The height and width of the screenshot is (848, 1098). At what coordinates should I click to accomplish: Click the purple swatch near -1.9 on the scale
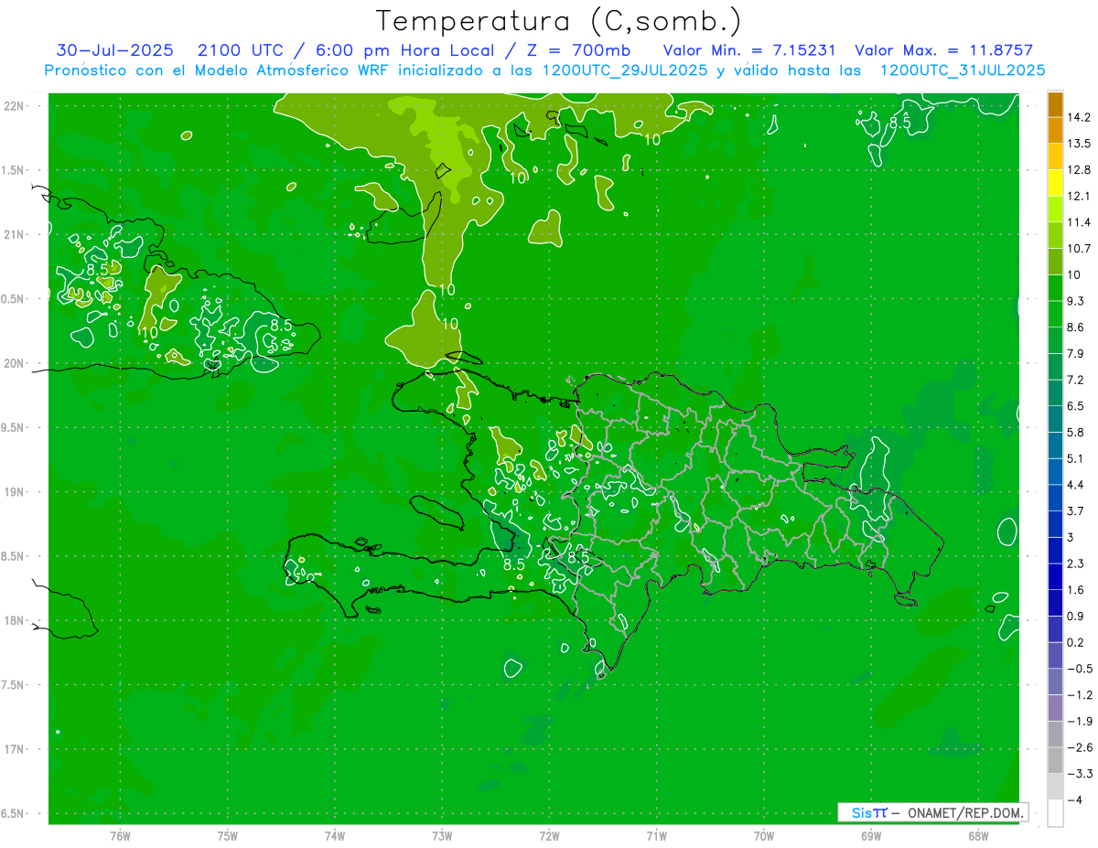click(x=1055, y=708)
